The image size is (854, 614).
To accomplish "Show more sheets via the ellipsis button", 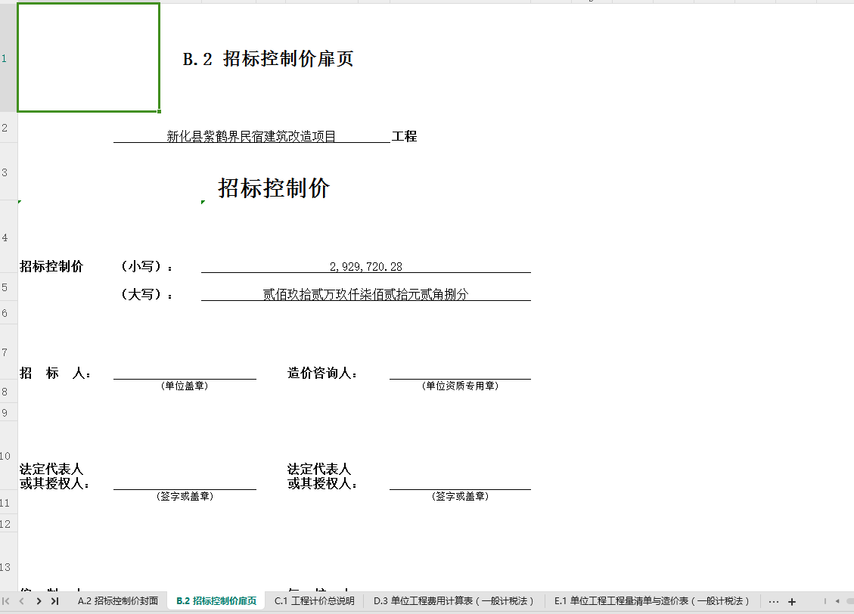I will [x=773, y=601].
